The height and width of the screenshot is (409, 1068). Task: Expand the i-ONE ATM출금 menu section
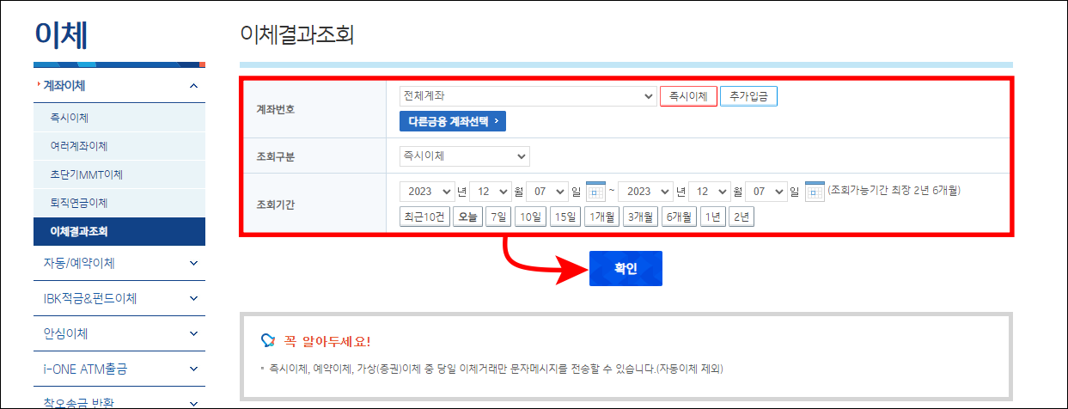click(119, 369)
